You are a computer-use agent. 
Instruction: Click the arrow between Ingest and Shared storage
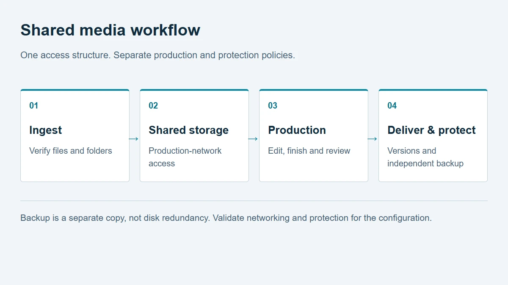coord(133,139)
